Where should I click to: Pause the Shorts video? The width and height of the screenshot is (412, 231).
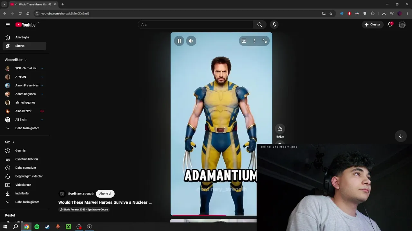point(179,41)
